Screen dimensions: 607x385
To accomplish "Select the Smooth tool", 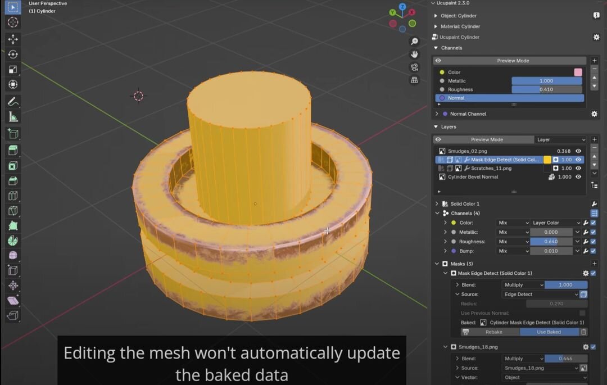I will coord(13,255).
